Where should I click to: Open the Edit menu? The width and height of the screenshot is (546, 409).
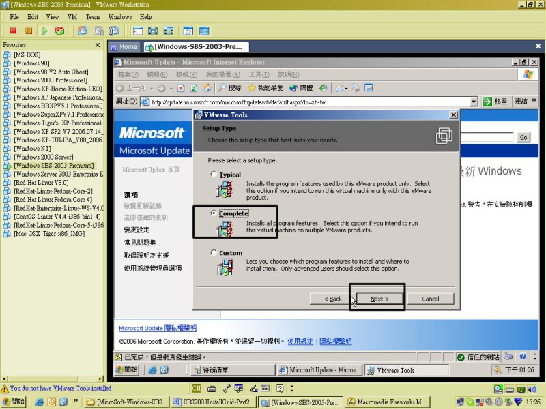tap(32, 17)
